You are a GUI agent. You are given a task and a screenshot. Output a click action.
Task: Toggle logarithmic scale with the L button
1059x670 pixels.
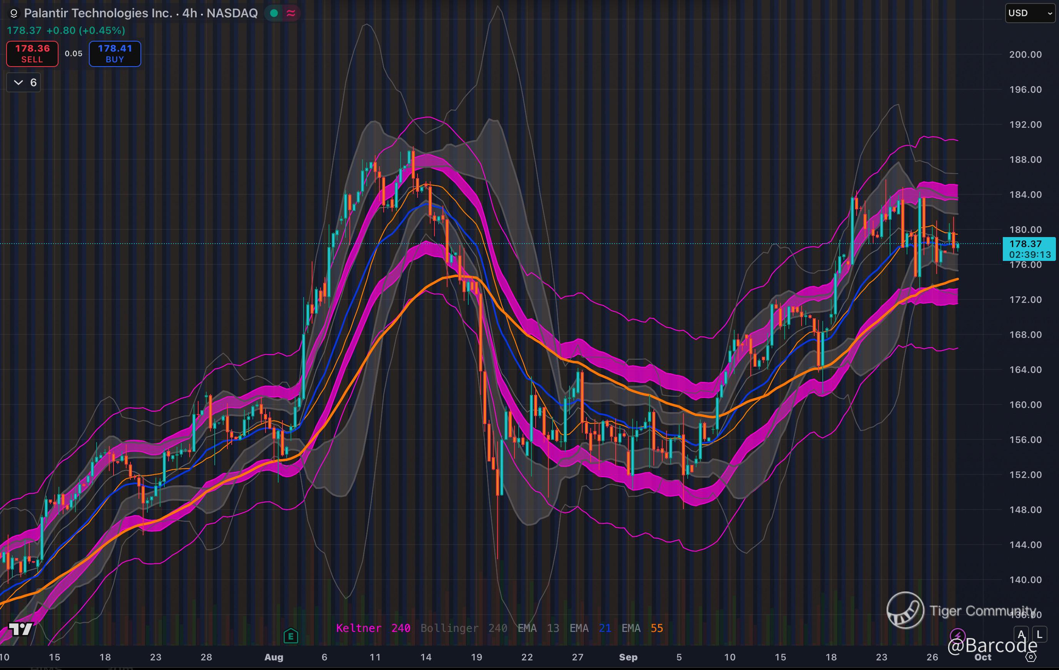point(1039,634)
